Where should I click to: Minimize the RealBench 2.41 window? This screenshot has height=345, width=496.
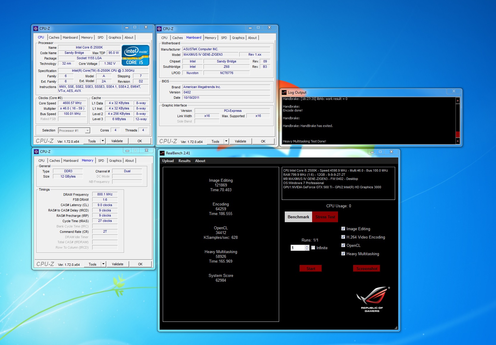coord(372,152)
